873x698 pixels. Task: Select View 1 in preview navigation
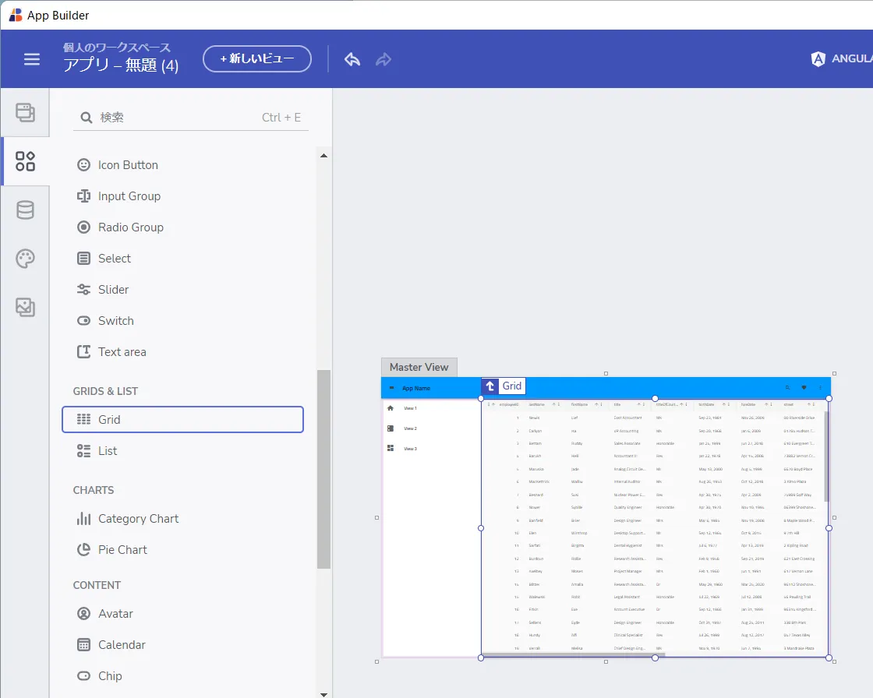click(410, 408)
